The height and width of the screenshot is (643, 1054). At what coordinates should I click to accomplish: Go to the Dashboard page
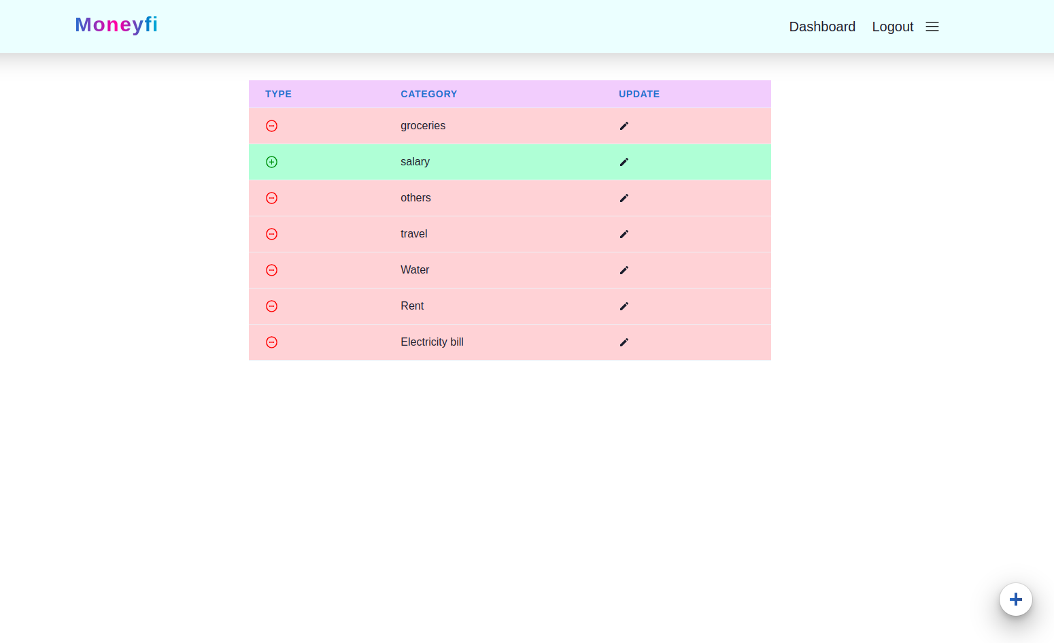click(822, 27)
